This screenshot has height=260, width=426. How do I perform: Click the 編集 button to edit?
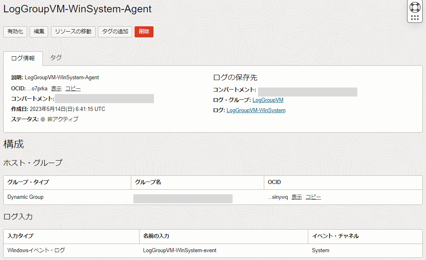point(38,32)
